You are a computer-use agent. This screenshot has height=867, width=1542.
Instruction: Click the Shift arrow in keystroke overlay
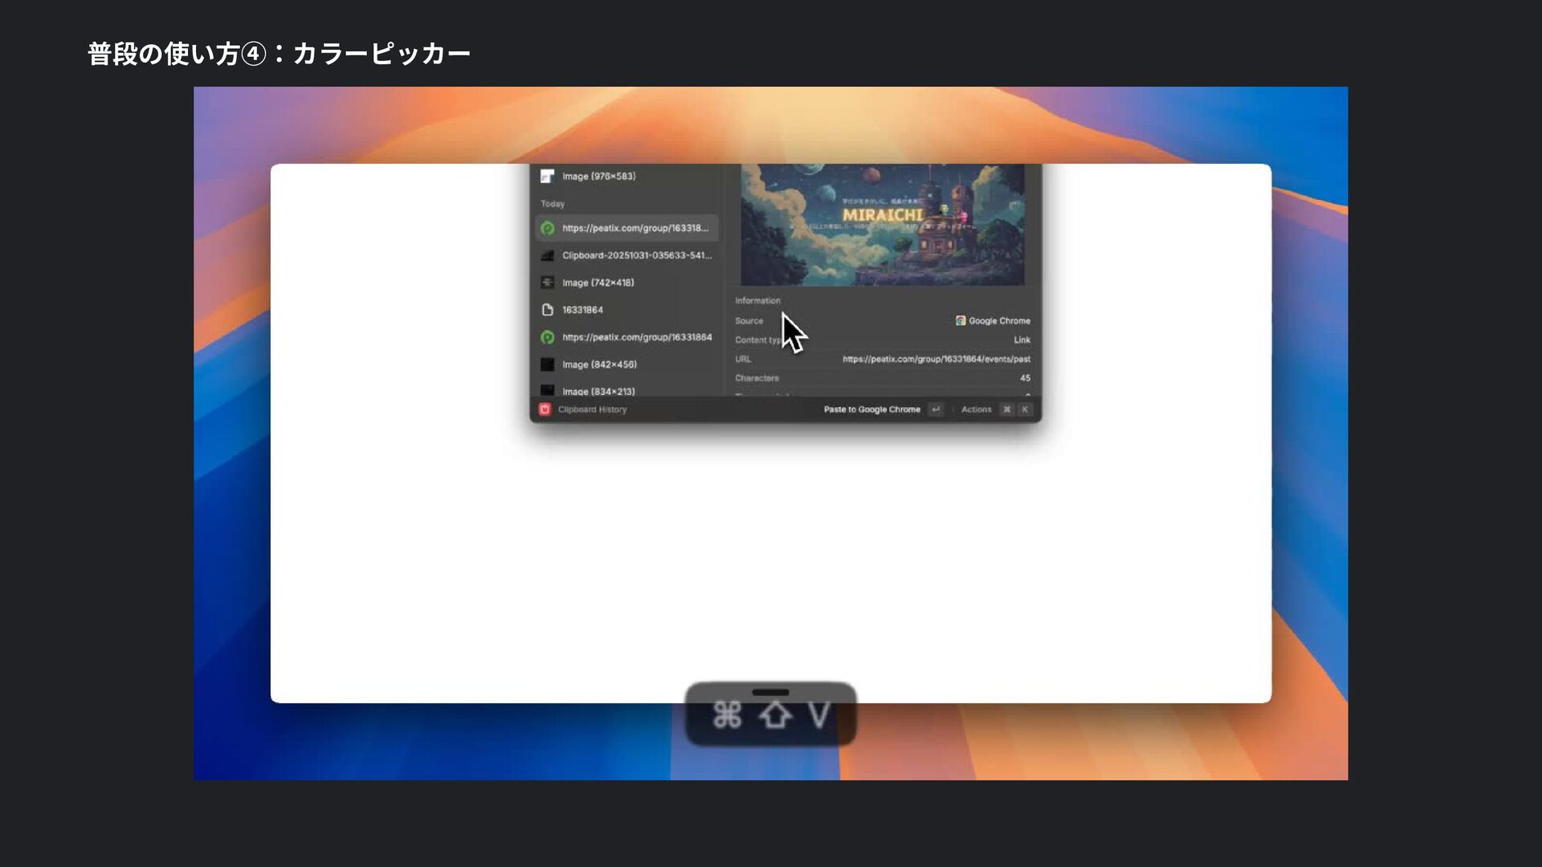point(775,714)
